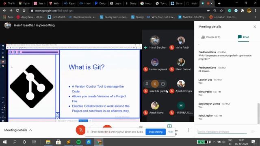Expand the hidden bookmarks chevron
The width and height of the screenshot is (260, 146).
pyautogui.click(x=256, y=17)
